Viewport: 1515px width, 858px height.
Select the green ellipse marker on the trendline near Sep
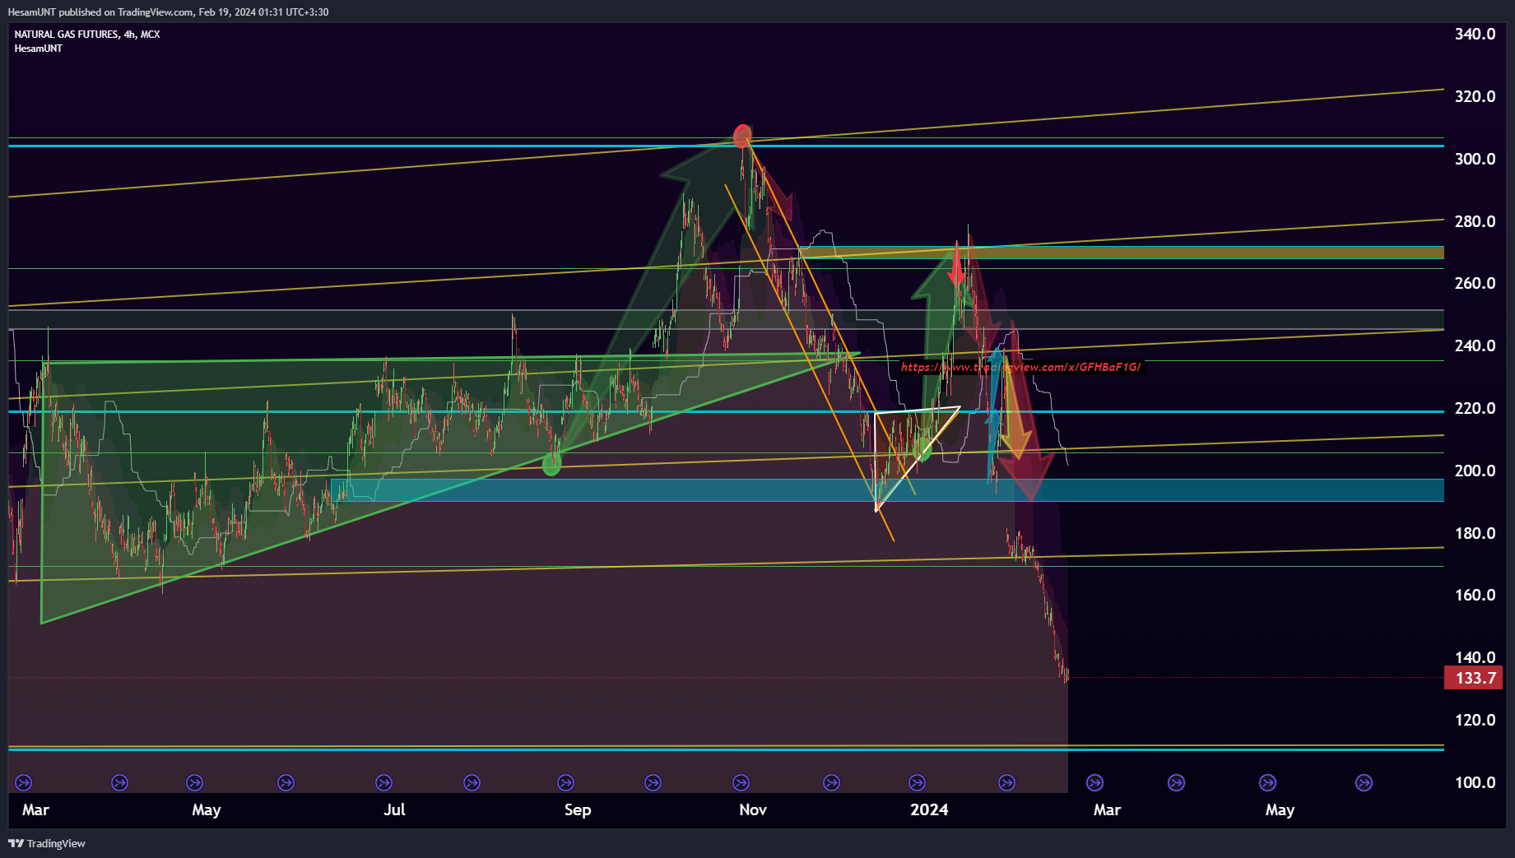(551, 465)
